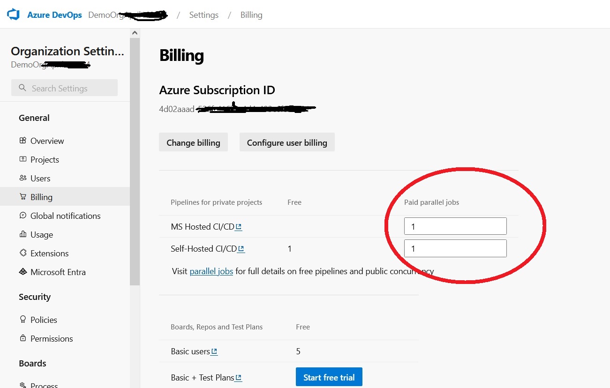This screenshot has height=388, width=610.
Task: Click the Overview icon in sidebar
Action: click(x=23, y=141)
